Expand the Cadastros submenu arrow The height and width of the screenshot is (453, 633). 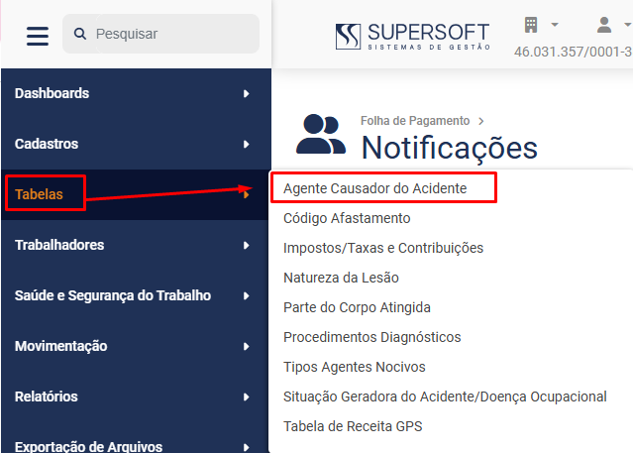click(x=246, y=145)
